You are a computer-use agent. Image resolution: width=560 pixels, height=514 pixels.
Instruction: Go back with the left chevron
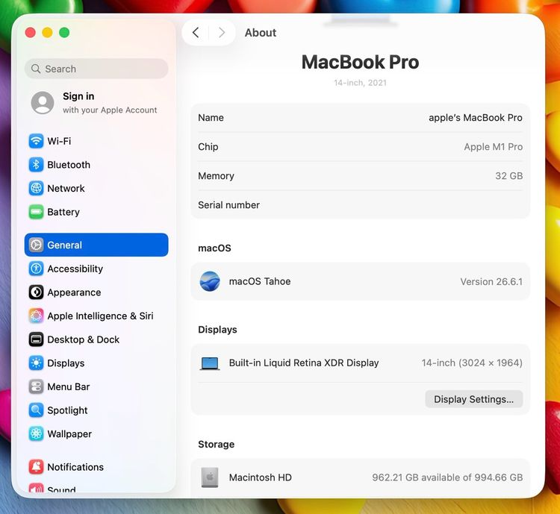[196, 33]
